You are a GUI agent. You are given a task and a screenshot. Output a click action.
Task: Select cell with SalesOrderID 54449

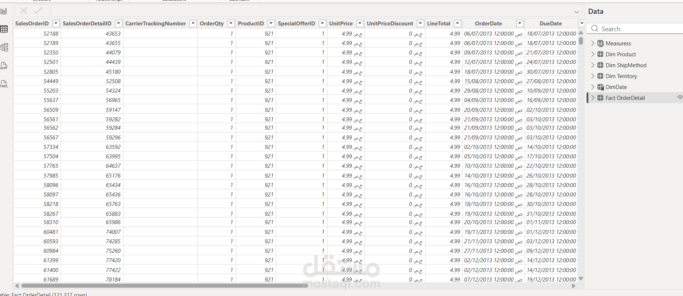[37, 81]
